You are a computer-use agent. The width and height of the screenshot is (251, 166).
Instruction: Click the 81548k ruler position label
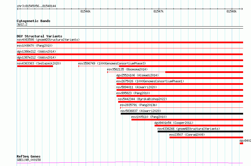click(232, 11)
